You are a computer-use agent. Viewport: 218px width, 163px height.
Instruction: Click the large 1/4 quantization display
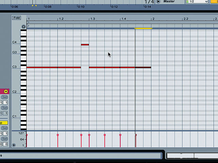pyautogui.click(x=150, y=2)
